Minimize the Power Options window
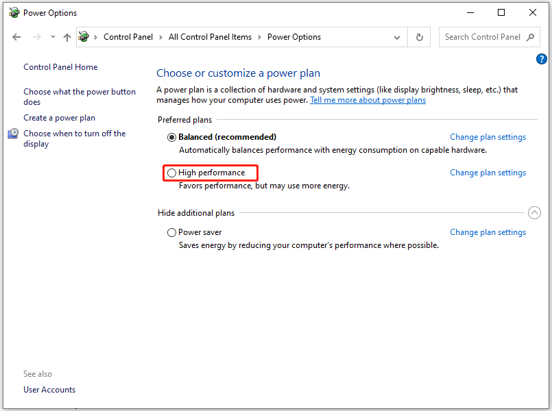The height and width of the screenshot is (411, 552). [470, 12]
